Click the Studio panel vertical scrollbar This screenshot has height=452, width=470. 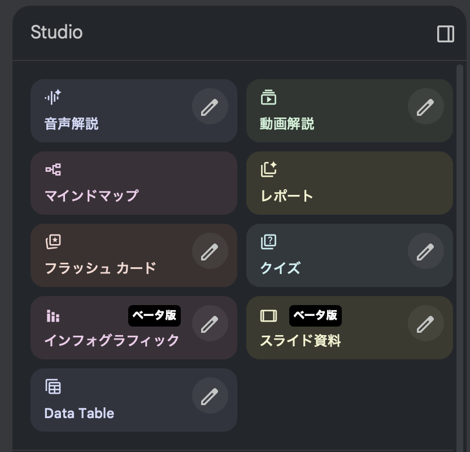(x=459, y=226)
